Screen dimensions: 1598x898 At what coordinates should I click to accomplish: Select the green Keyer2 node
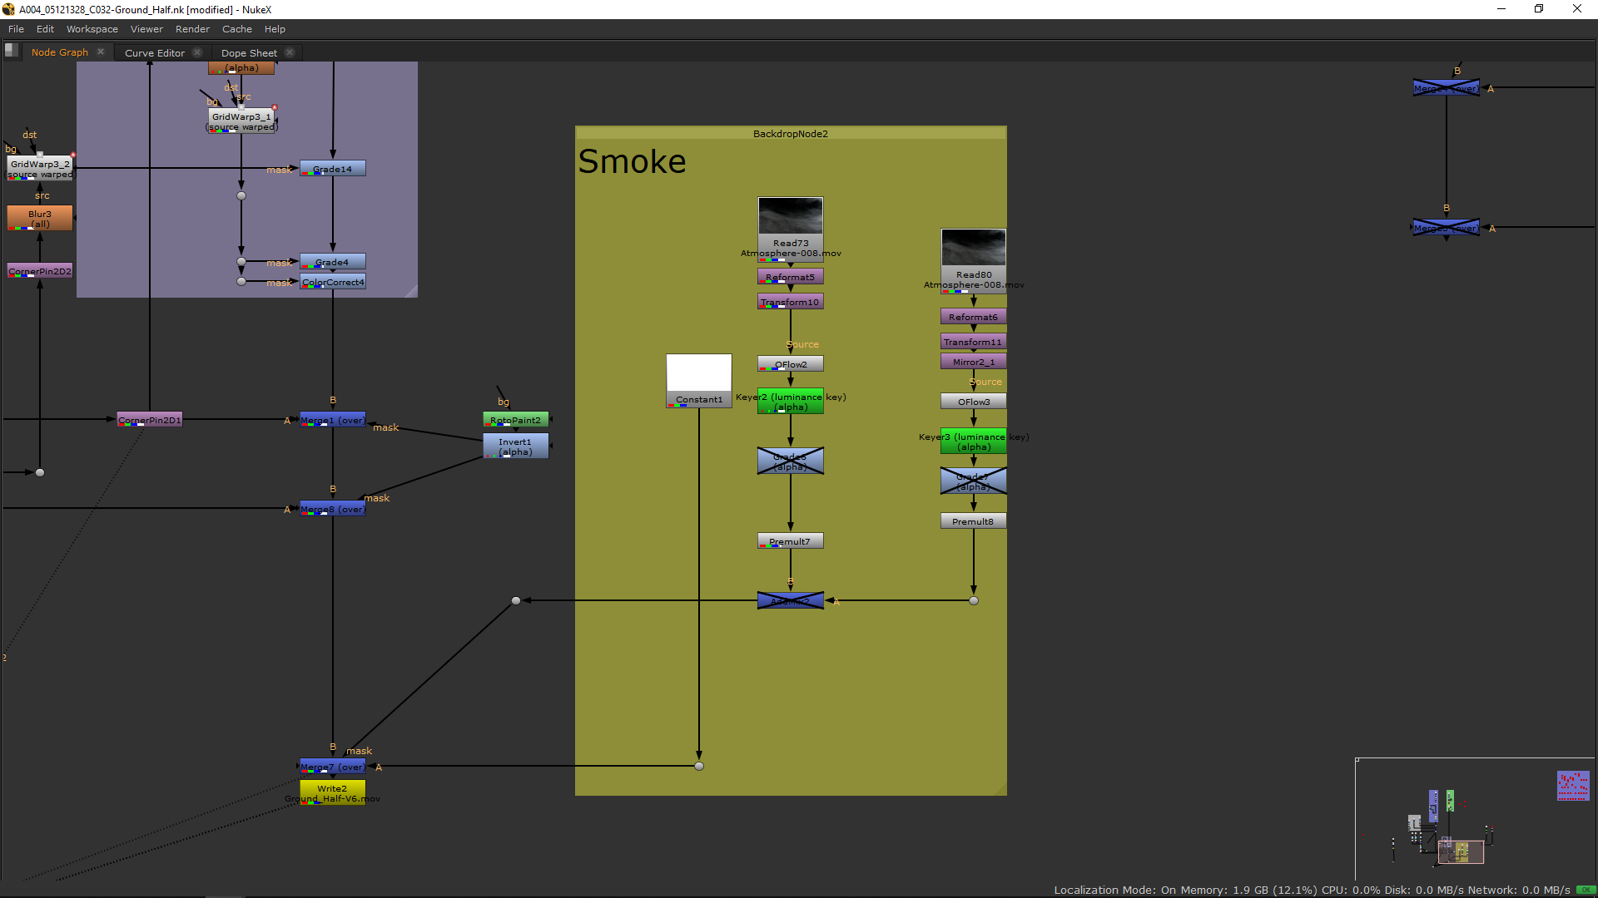coord(790,402)
